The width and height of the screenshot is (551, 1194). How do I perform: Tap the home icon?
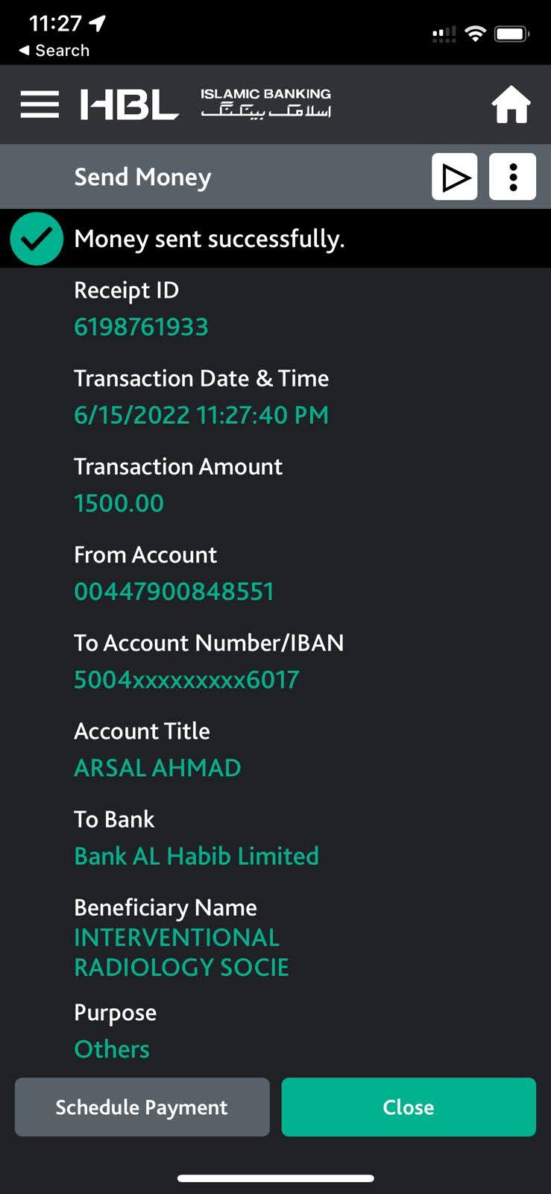[x=511, y=104]
